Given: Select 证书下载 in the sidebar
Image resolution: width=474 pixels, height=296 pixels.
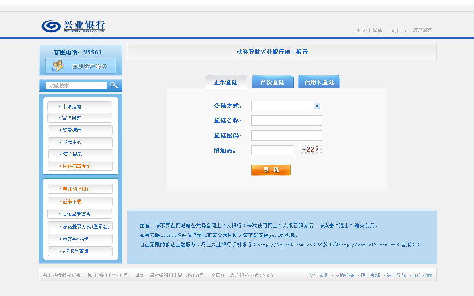Looking at the screenshot, I should [80, 202].
